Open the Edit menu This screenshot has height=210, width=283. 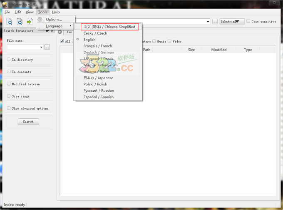click(x=18, y=12)
